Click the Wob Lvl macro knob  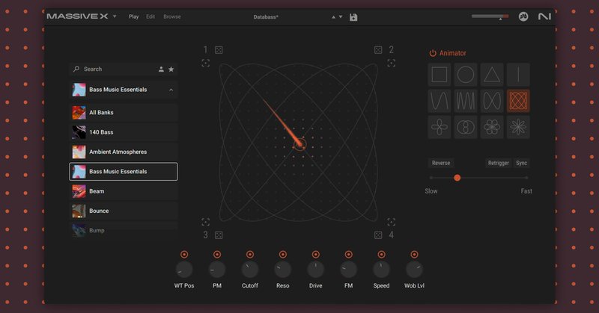[x=414, y=270]
